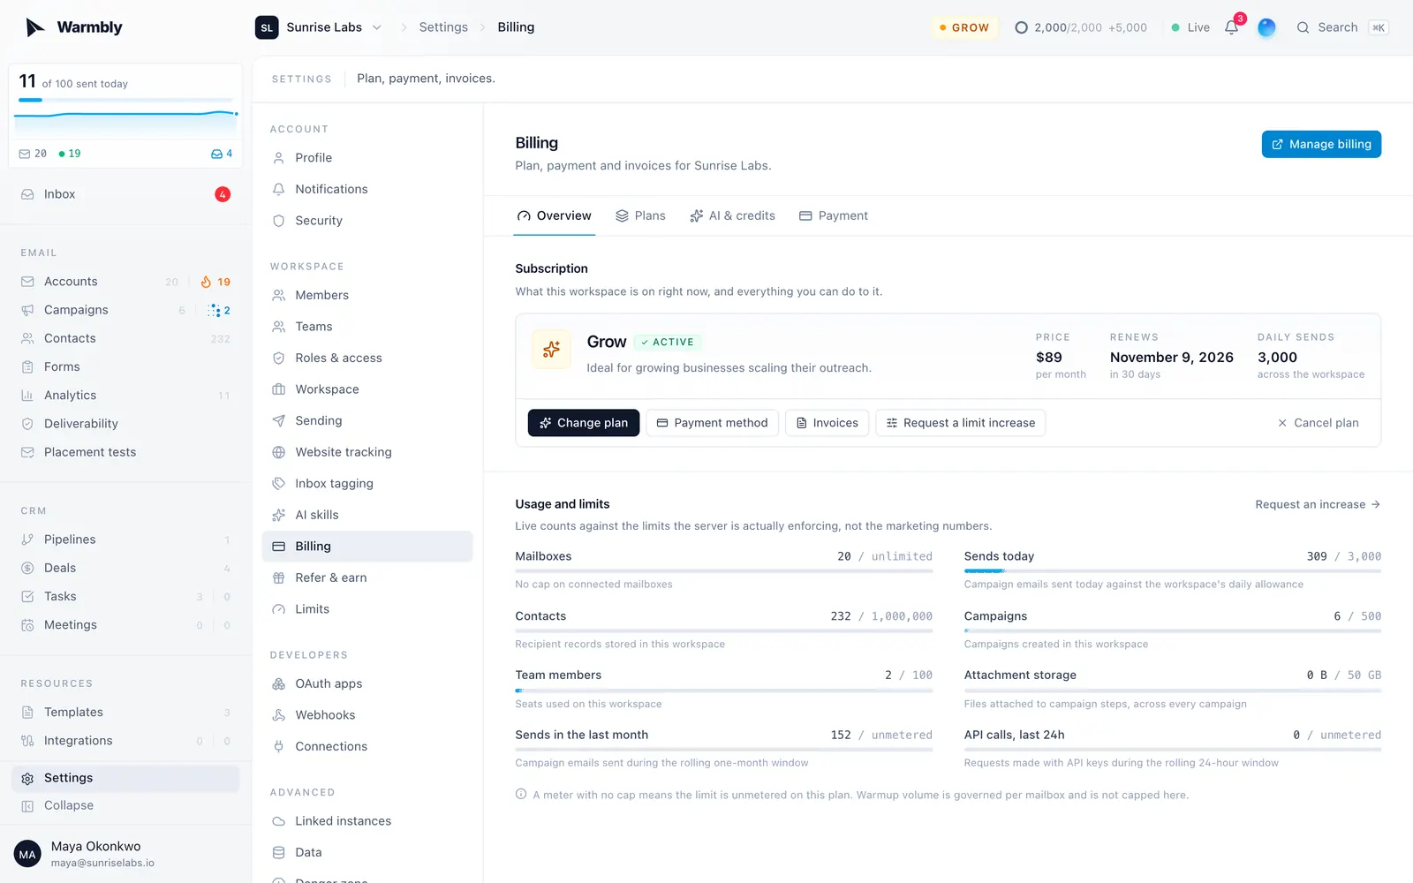Click the sent today progress bar

tap(125, 100)
